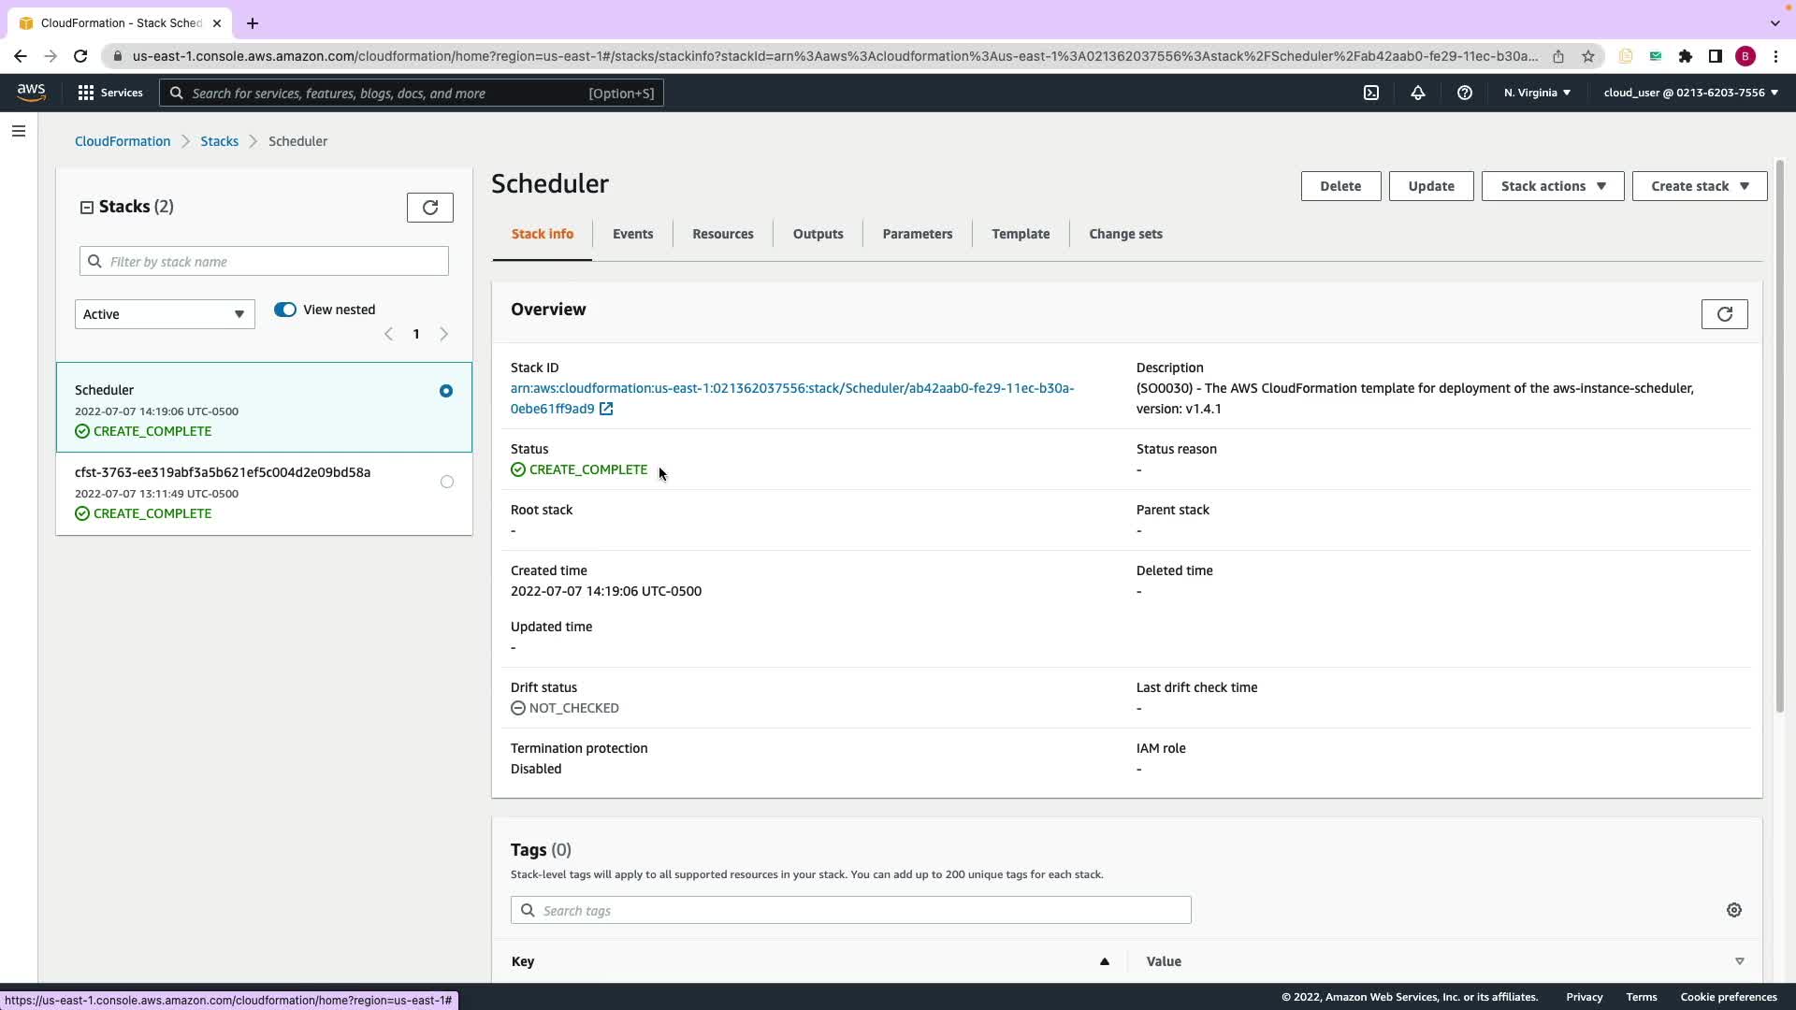Viewport: 1796px width, 1010px height.
Task: Switch to the Events tab
Action: (x=632, y=234)
